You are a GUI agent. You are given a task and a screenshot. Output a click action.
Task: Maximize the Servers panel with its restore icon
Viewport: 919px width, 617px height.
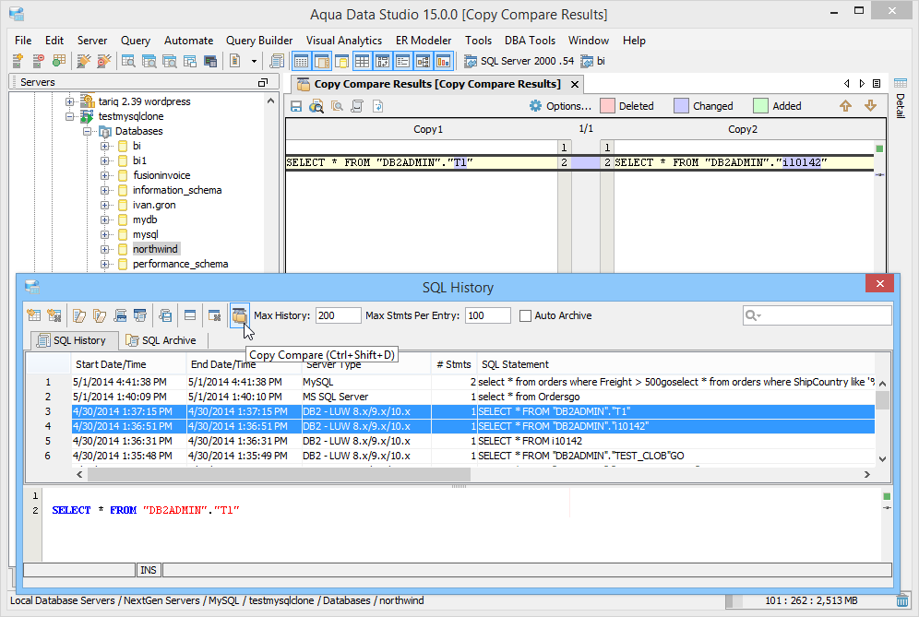pos(263,83)
